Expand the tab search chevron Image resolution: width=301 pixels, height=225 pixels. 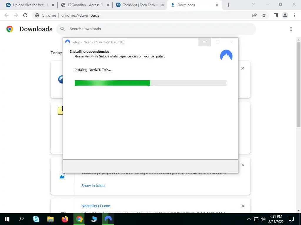[254, 4]
